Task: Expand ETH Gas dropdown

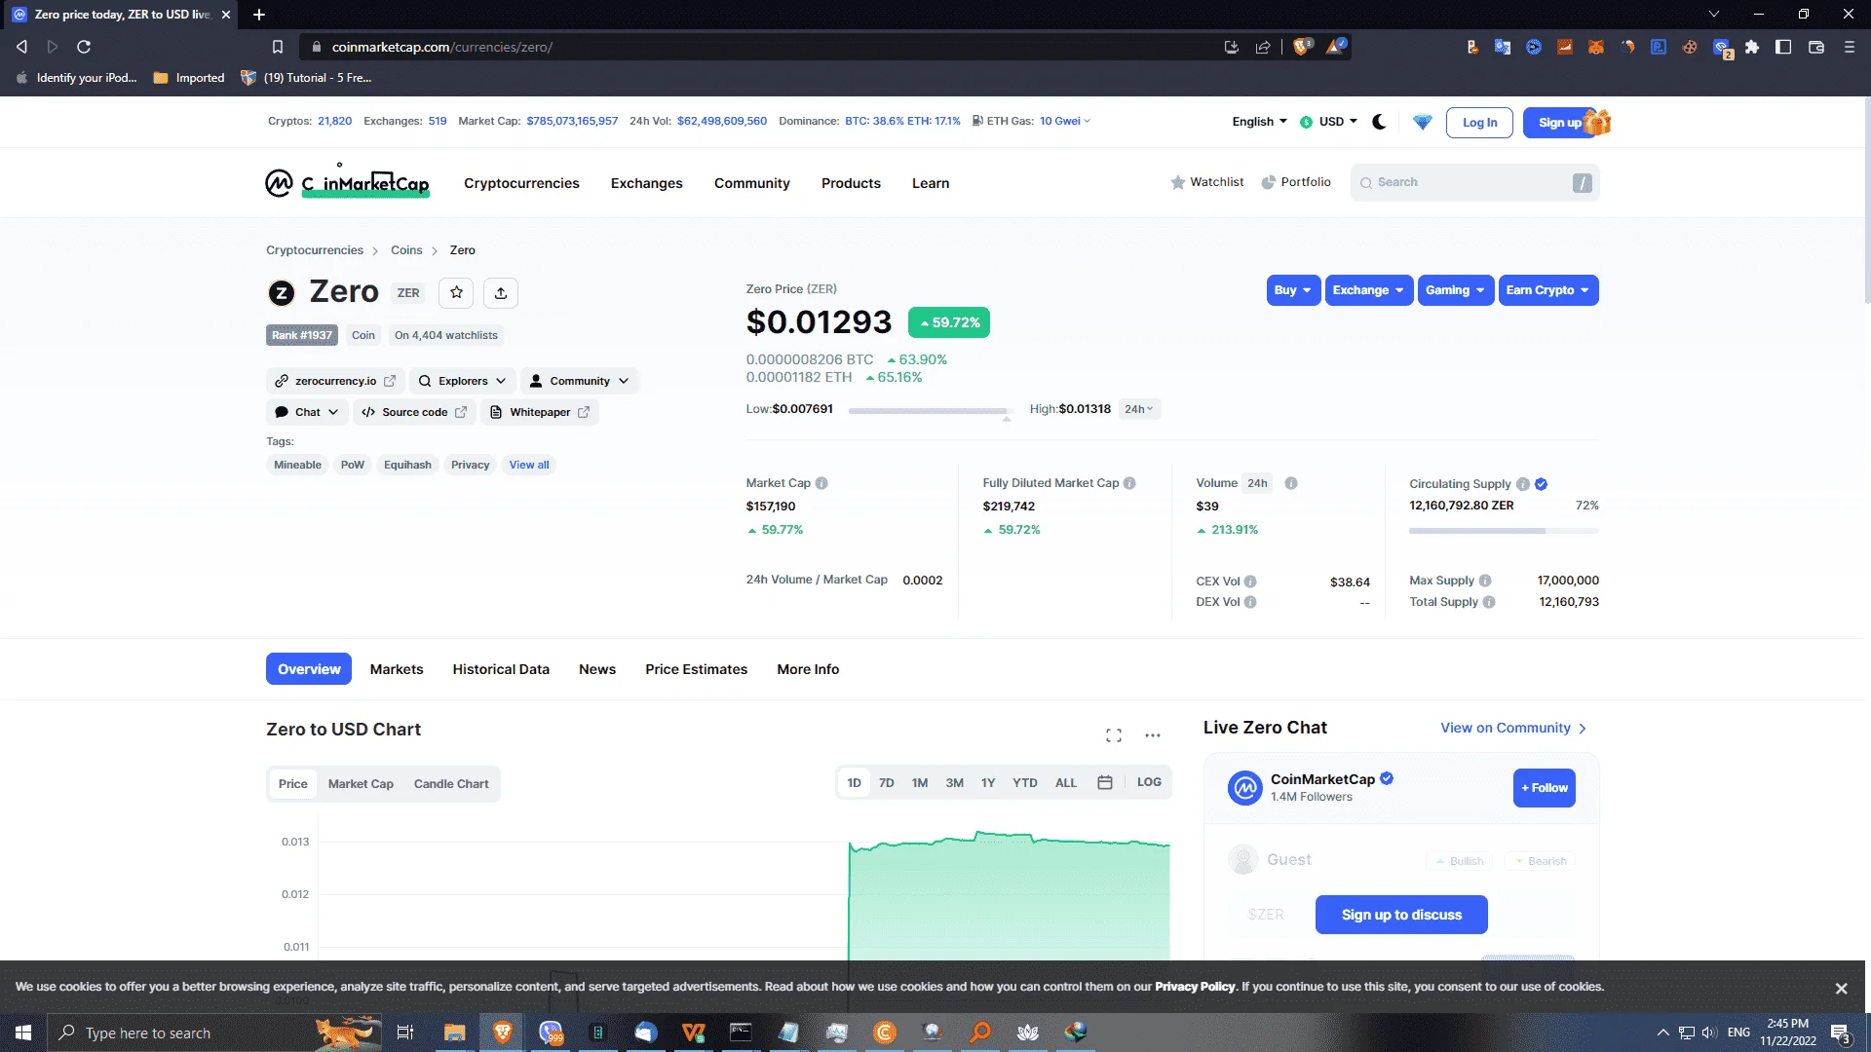Action: pos(1065,121)
